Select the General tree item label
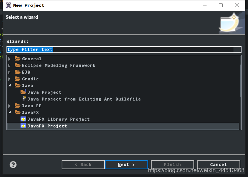This screenshot has width=248, height=177. 32,59
